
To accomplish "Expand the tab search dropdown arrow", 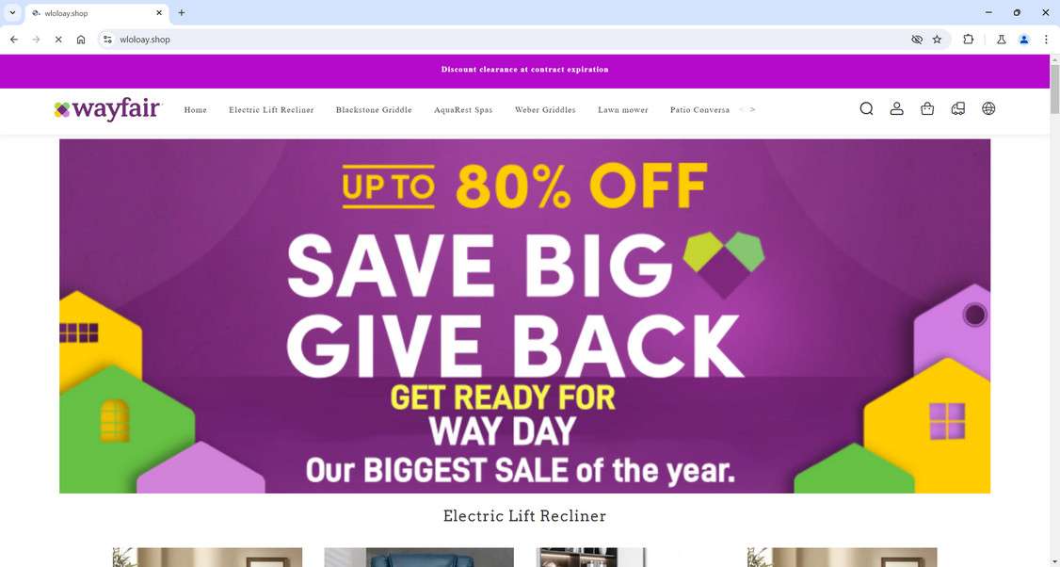I will (12, 12).
